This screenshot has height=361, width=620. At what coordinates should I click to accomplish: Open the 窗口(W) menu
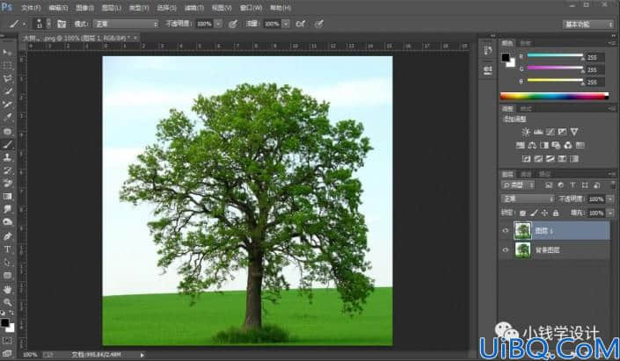(252, 8)
